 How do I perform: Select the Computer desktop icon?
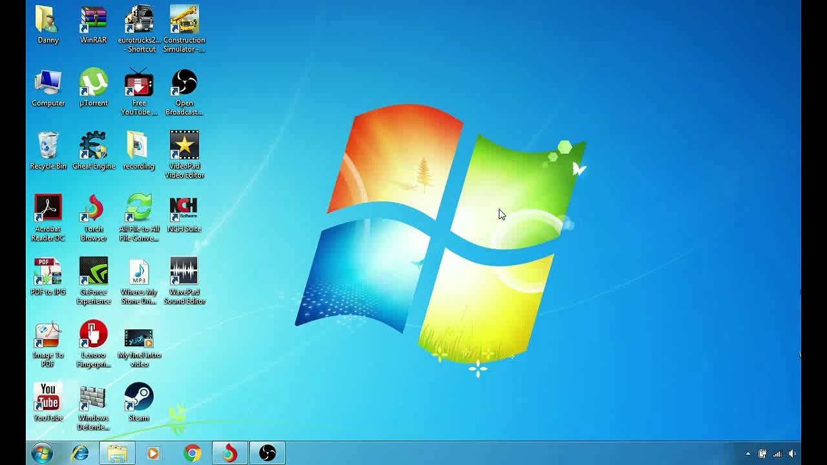(x=48, y=83)
